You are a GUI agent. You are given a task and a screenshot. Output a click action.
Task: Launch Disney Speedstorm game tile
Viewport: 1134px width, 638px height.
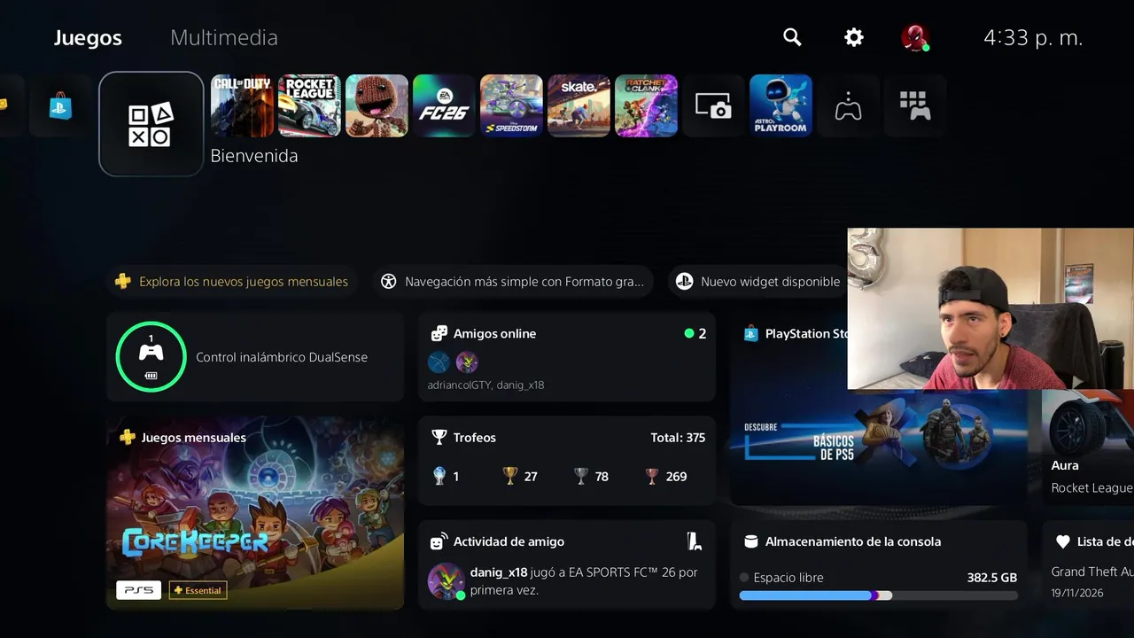pos(511,105)
